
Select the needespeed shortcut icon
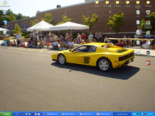tap(138, 34)
